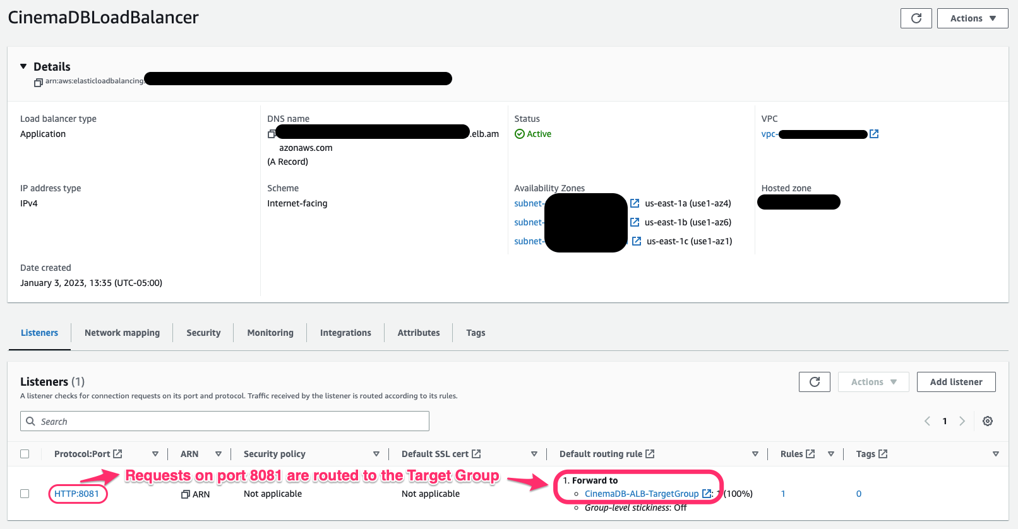The height and width of the screenshot is (529, 1018).
Task: Open VPC external link icon
Action: [x=874, y=134]
